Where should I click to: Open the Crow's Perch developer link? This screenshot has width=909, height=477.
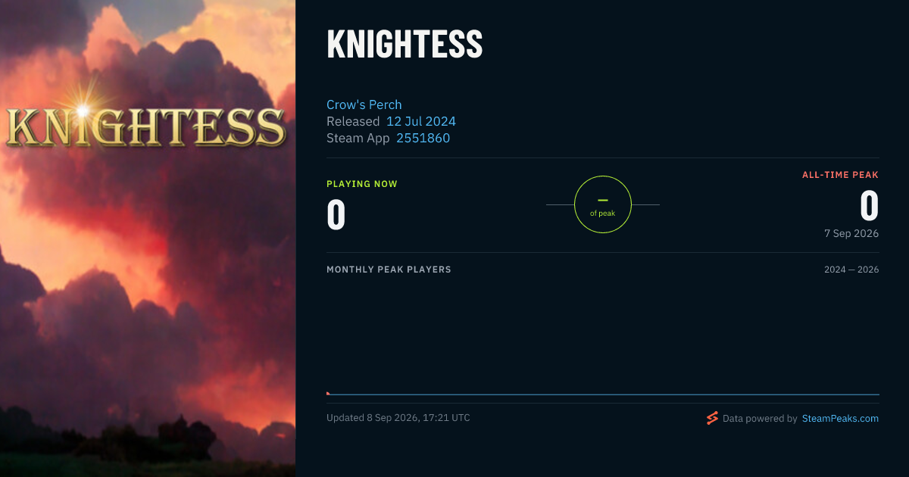point(364,104)
